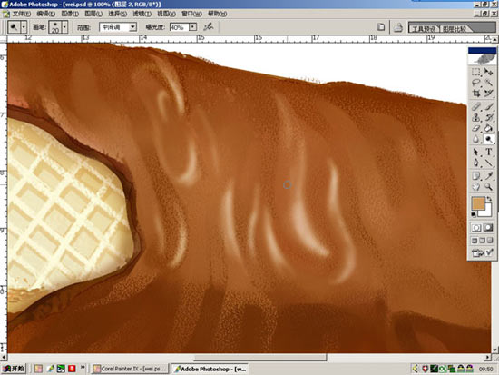Image resolution: width=499 pixels, height=375 pixels.
Task: Enable the airbrush option in options bar
Action: click(x=209, y=27)
